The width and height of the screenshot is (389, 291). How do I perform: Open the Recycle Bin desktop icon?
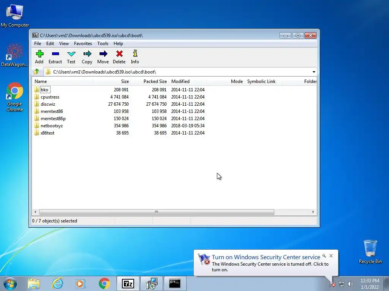tap(370, 252)
